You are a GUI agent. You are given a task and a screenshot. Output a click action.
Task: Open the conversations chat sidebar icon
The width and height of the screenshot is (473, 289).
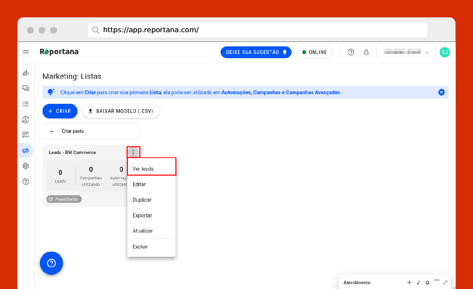tap(26, 88)
